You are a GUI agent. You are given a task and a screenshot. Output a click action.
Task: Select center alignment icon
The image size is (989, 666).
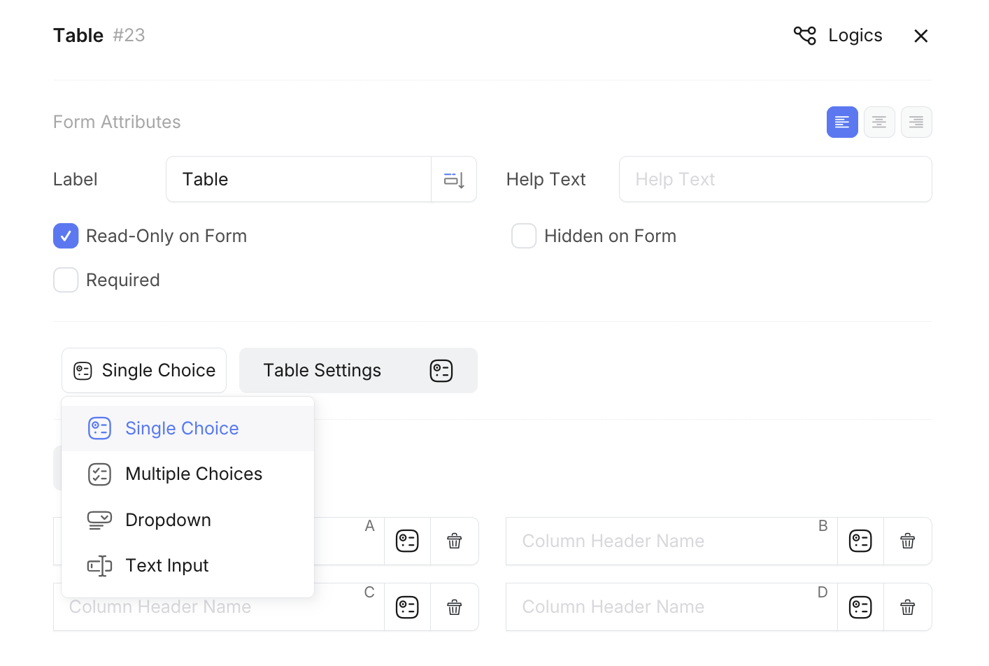[x=879, y=122]
